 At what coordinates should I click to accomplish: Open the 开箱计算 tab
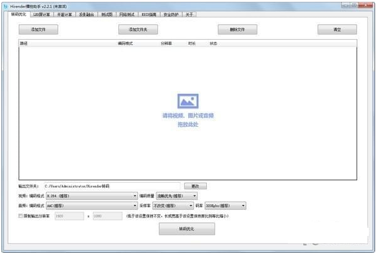pyautogui.click(x=64, y=15)
